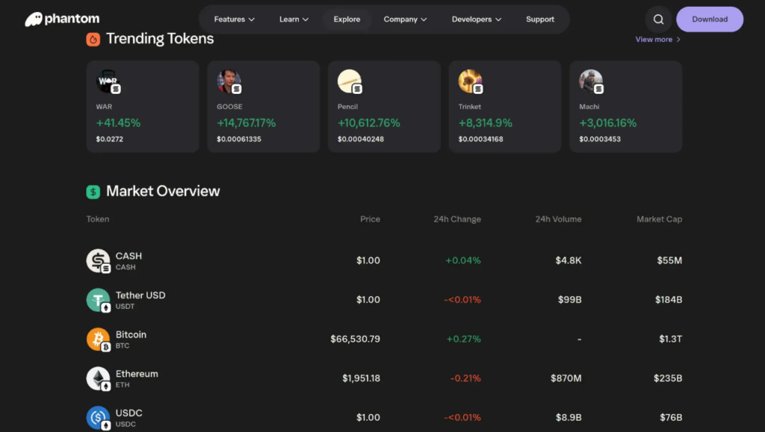Click Bitcoin market cap $1.3T

[670, 339]
